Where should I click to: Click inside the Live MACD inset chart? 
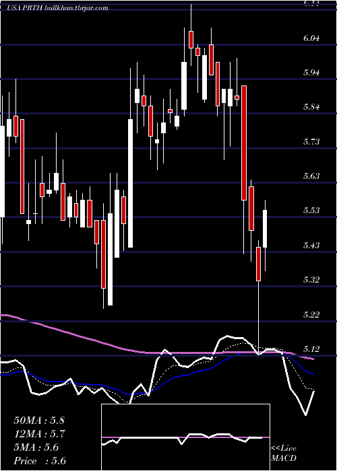coord(185,437)
